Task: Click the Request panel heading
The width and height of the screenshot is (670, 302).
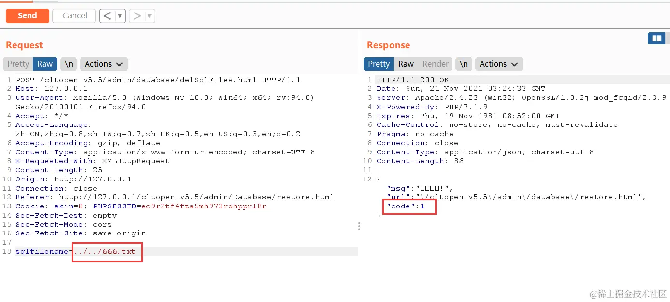Action: coord(24,45)
